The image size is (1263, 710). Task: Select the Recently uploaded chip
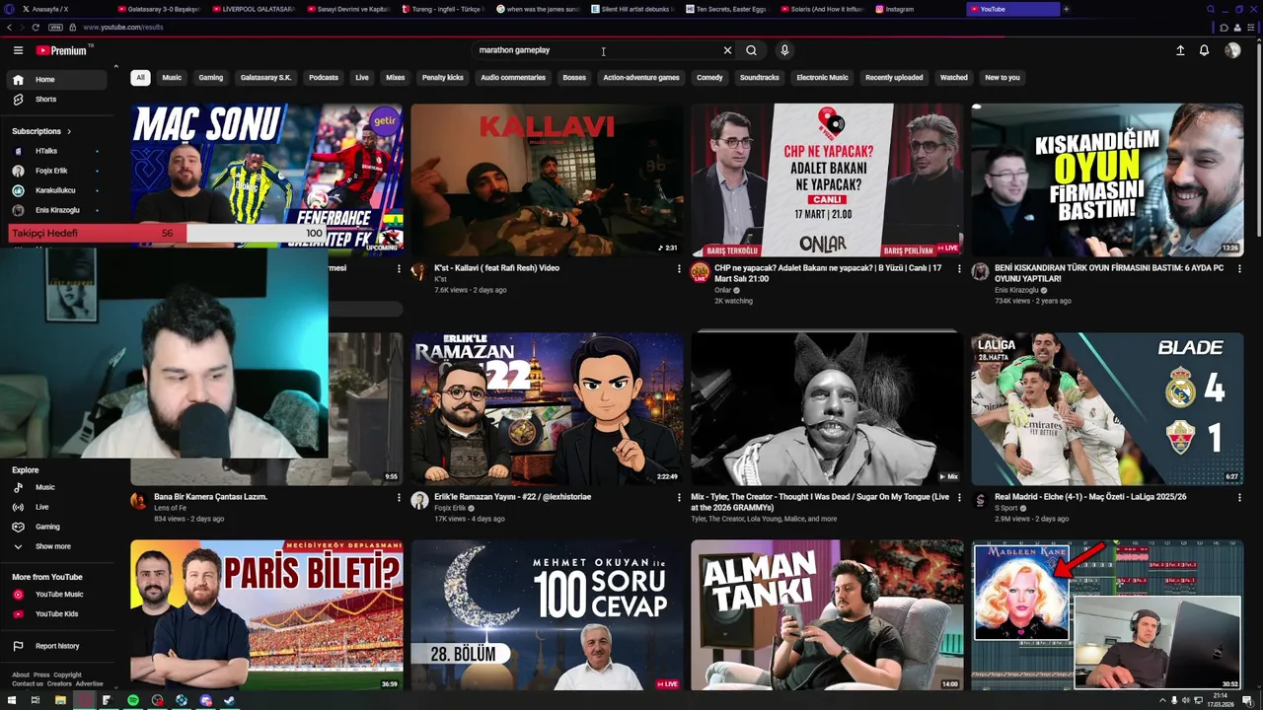tap(894, 78)
